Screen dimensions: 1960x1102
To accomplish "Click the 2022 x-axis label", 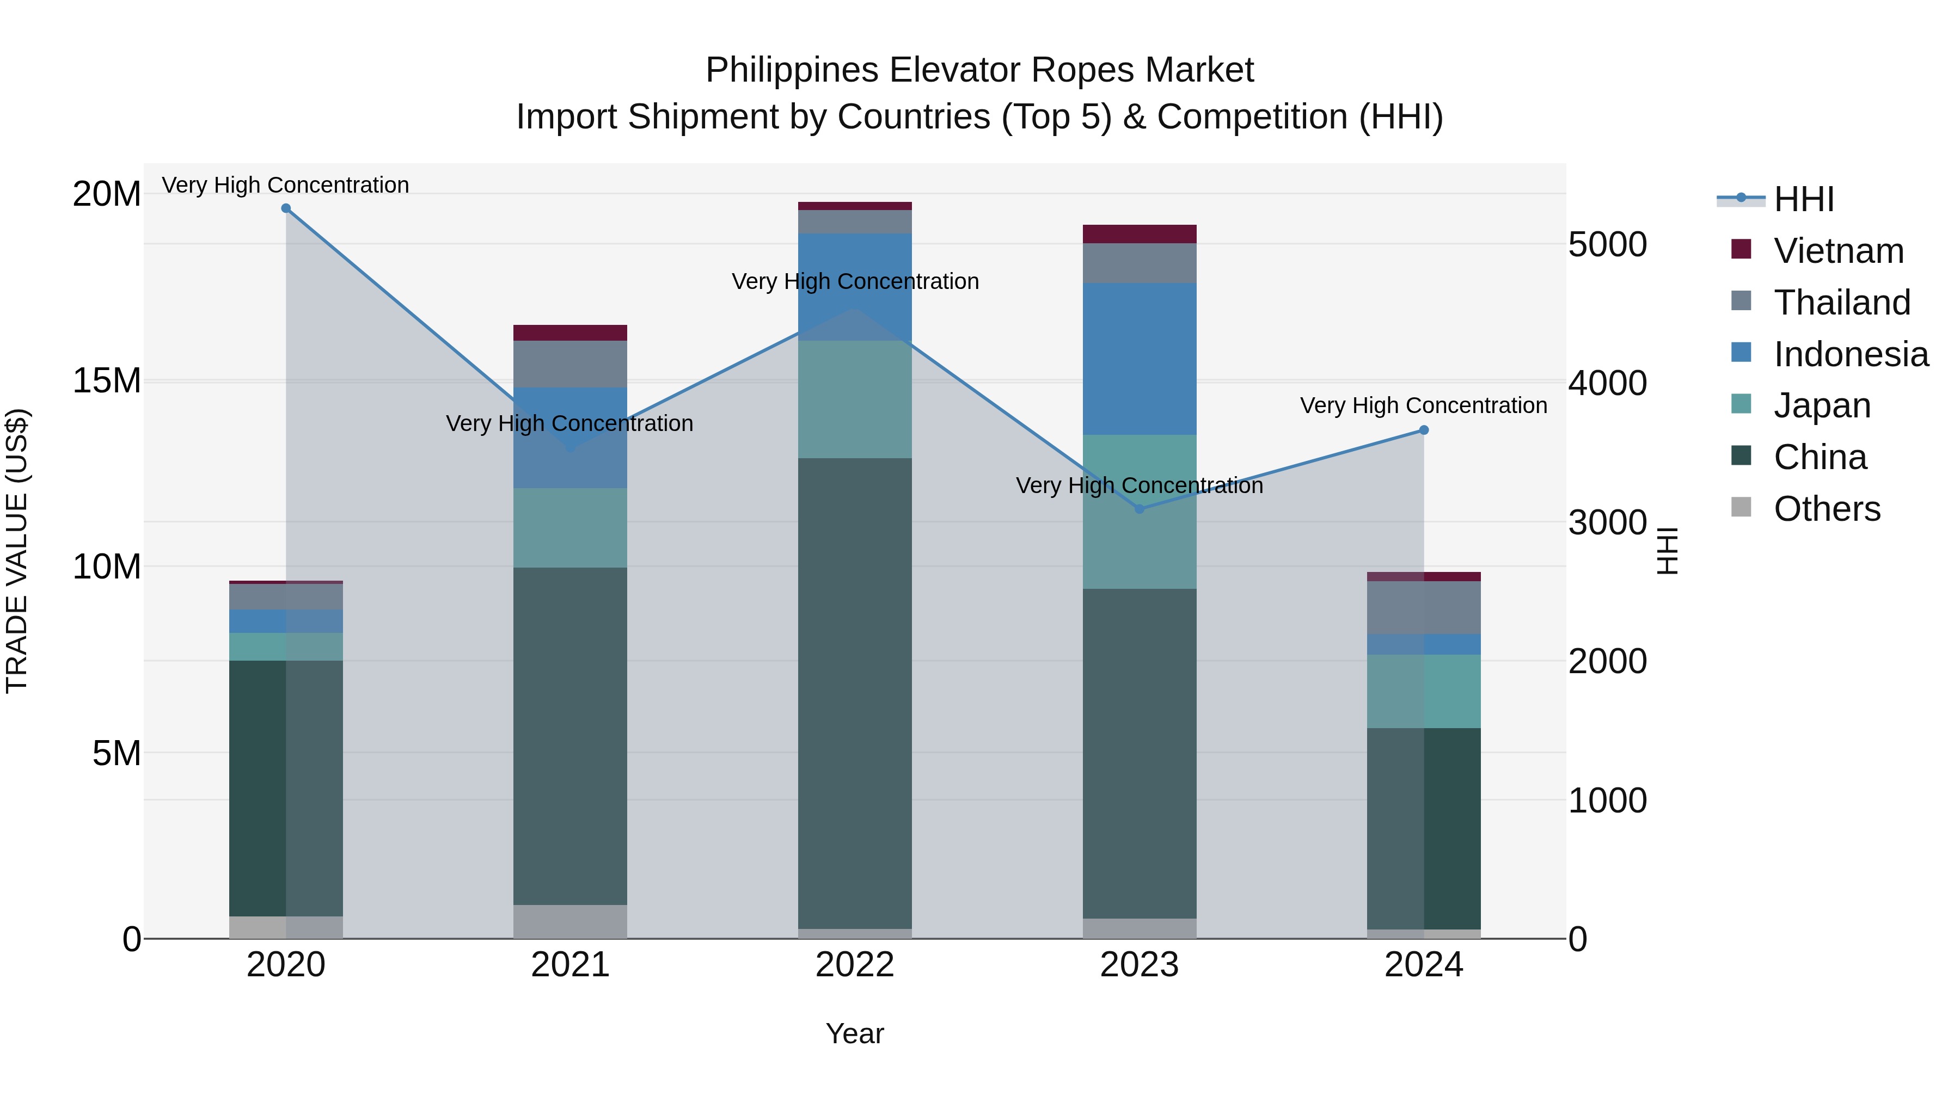I will pos(854,965).
